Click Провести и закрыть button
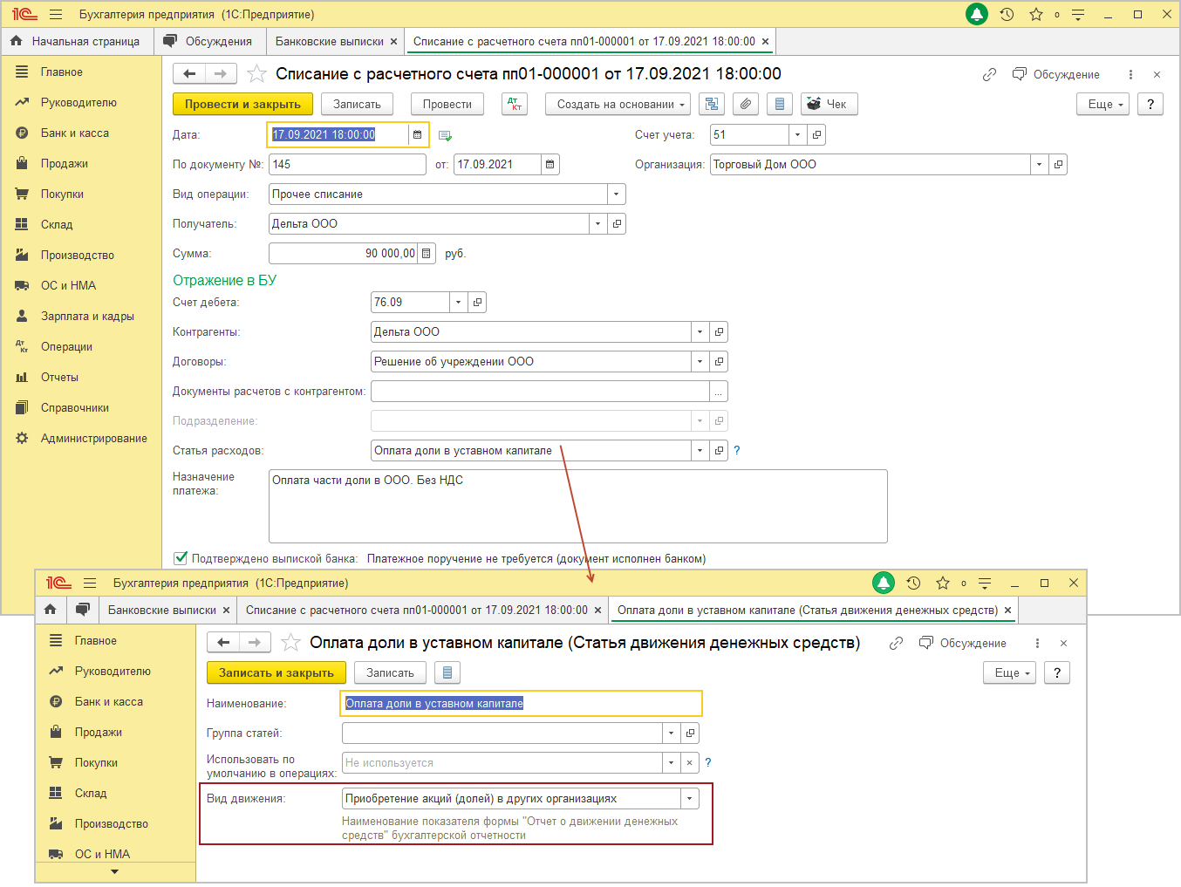The width and height of the screenshot is (1181, 887). [242, 104]
